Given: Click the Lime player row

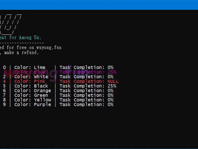Looking at the screenshot, I should [x=58, y=67].
